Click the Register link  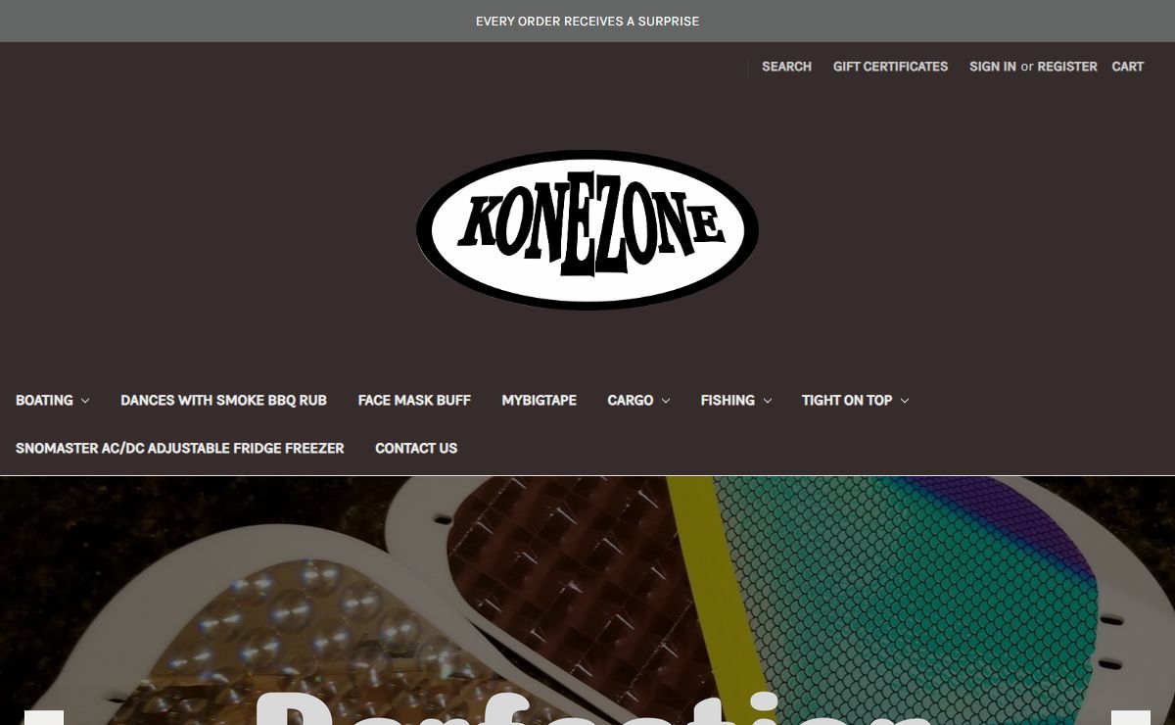pyautogui.click(x=1067, y=67)
